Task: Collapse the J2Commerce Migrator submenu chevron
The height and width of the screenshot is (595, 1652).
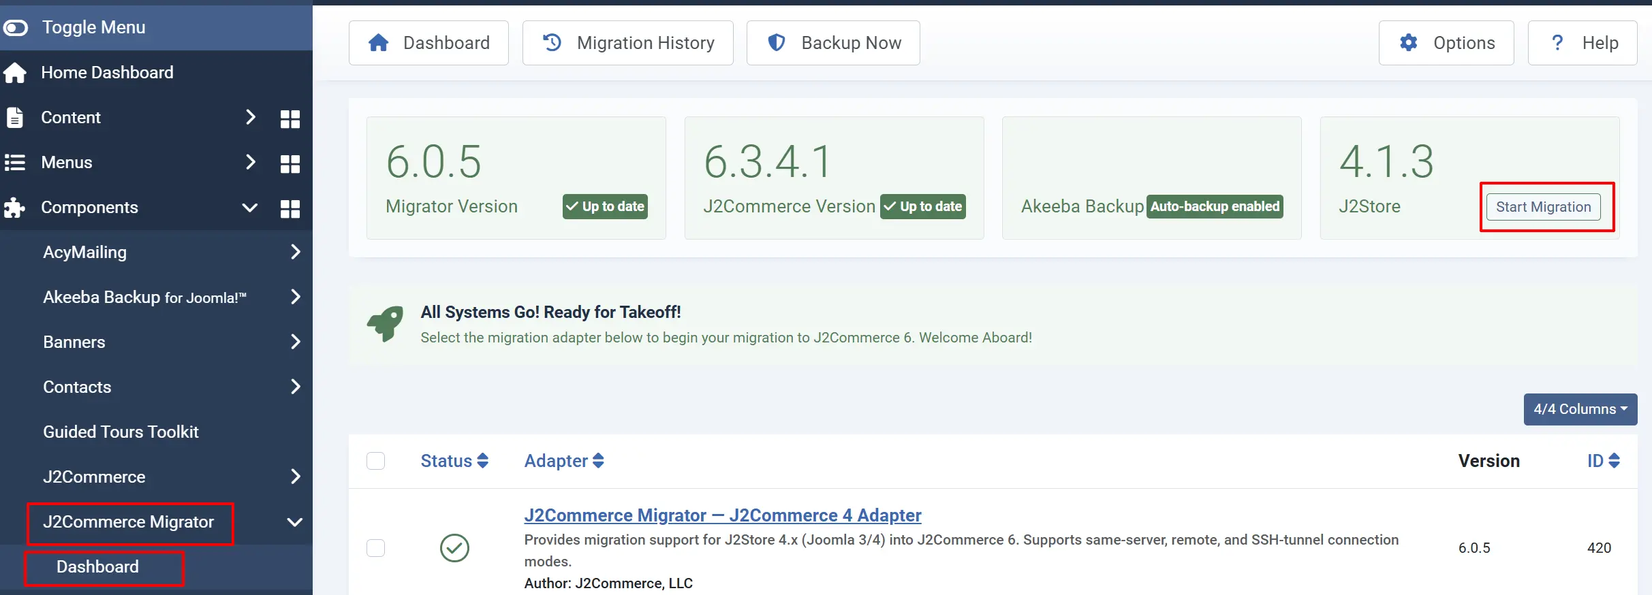Action: coord(295,522)
